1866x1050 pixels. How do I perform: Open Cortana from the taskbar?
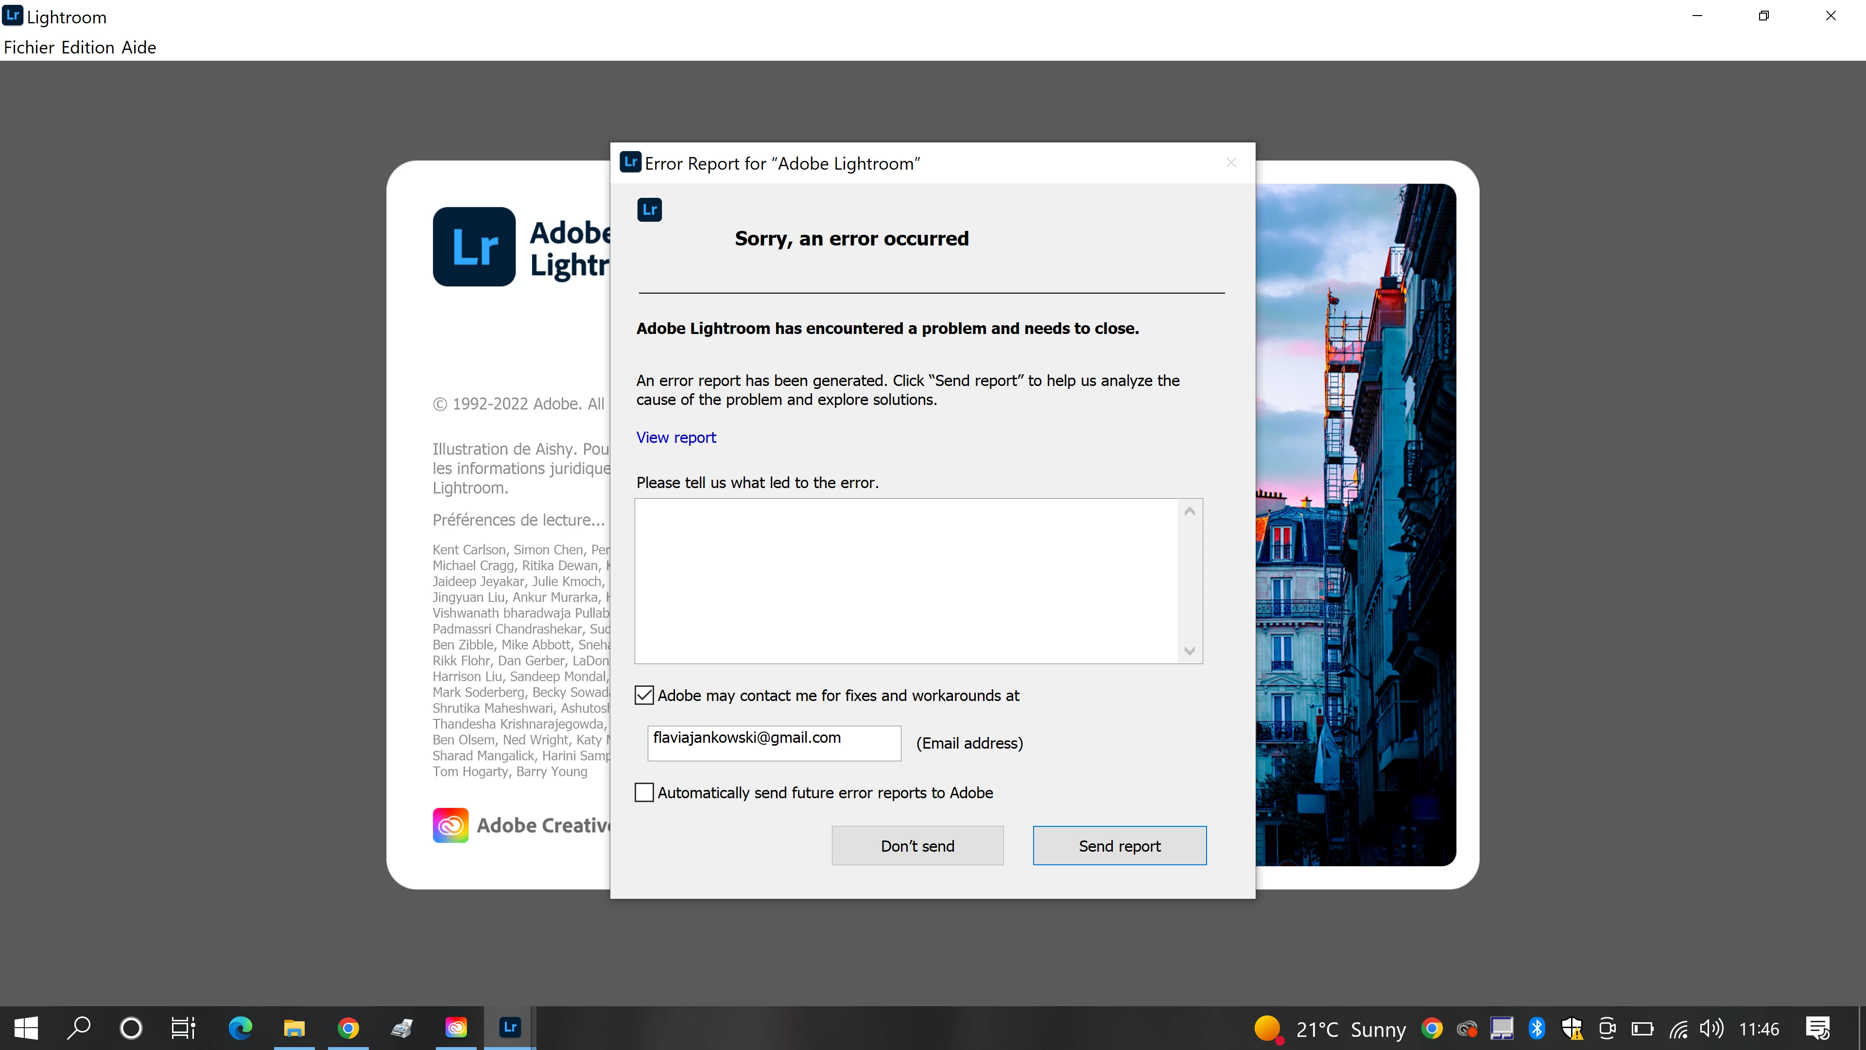click(130, 1028)
